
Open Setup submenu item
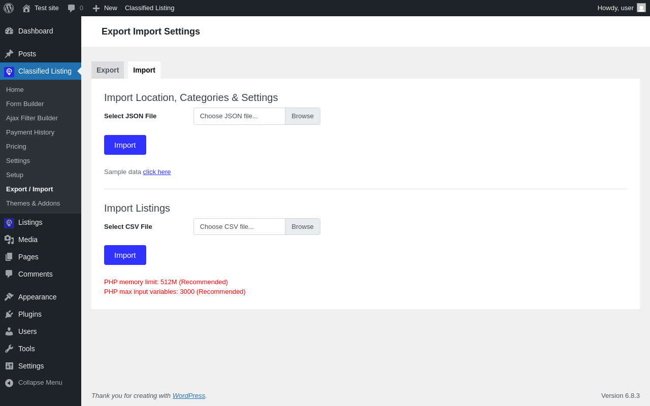(x=15, y=175)
